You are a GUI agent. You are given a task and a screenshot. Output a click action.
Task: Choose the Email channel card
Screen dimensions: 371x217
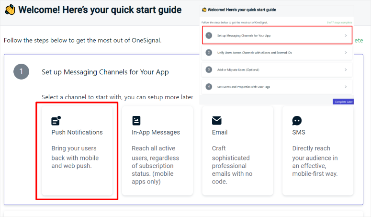pyautogui.click(x=237, y=151)
